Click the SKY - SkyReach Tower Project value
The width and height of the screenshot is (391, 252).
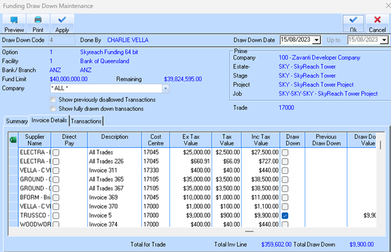tap(316, 84)
